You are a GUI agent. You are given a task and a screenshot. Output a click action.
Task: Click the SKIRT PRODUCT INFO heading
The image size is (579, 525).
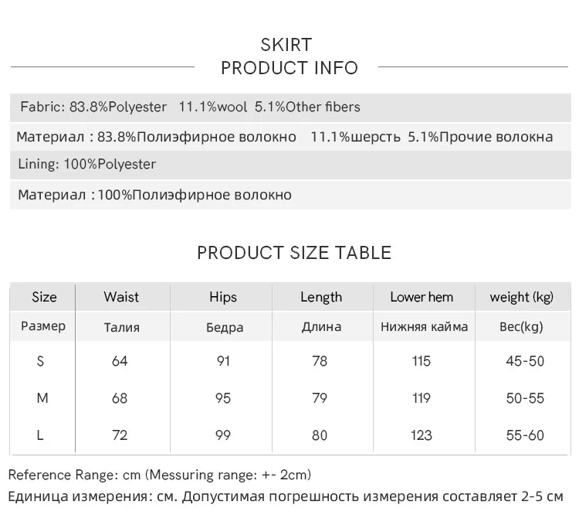(x=289, y=56)
